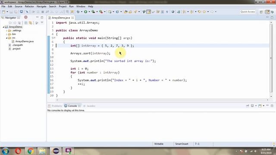Click Collapse All icon in Navigator
This screenshot has width=276, height=155.
(26, 23)
